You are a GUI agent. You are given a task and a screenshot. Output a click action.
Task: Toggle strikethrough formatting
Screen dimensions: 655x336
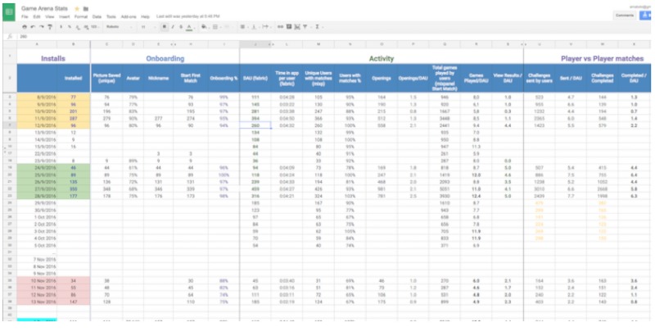tap(181, 27)
